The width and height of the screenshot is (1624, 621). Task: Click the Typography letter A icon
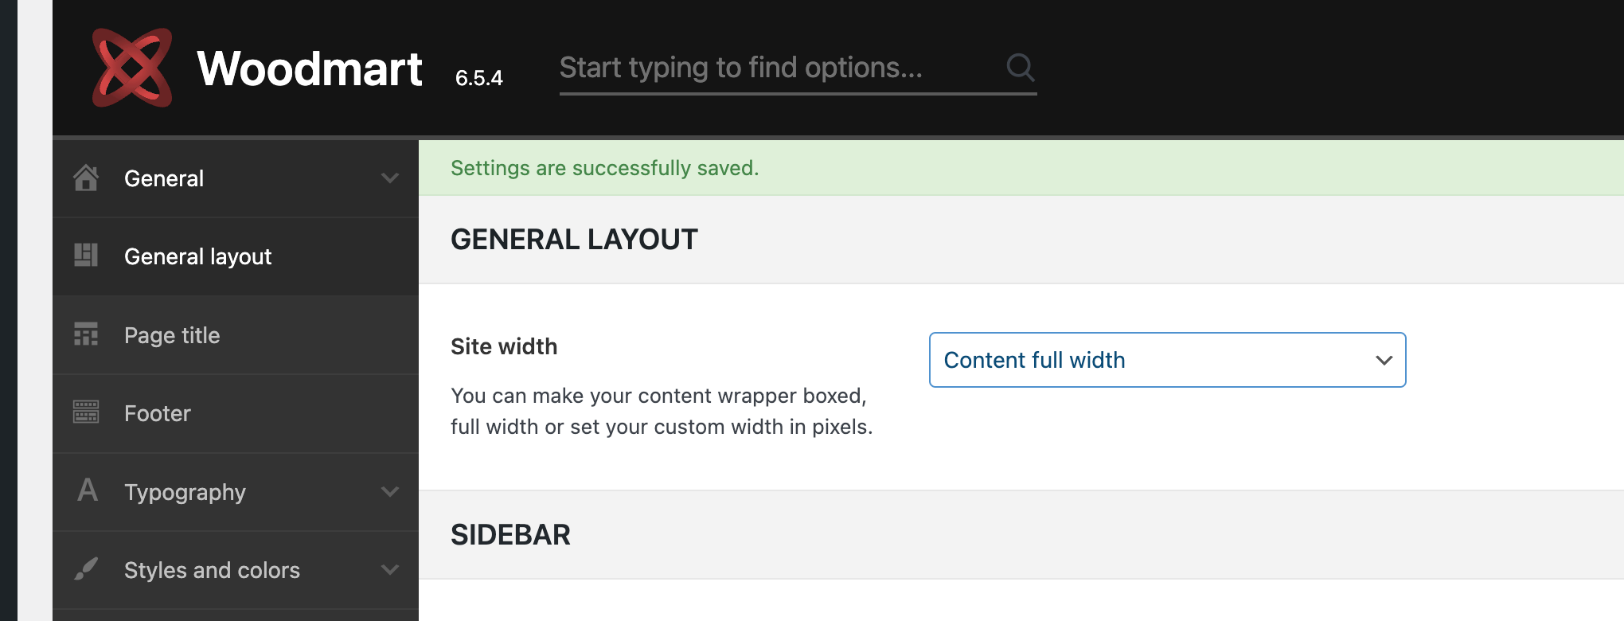[x=88, y=490]
